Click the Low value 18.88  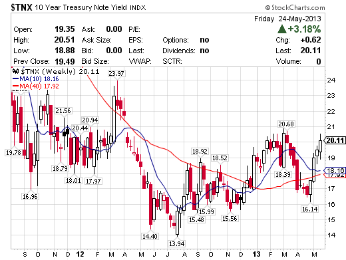65,51
